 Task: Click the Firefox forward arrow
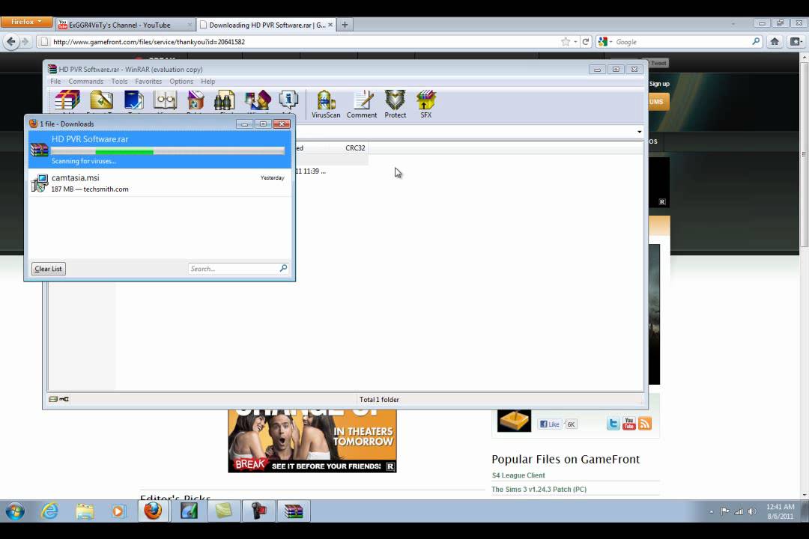point(25,42)
